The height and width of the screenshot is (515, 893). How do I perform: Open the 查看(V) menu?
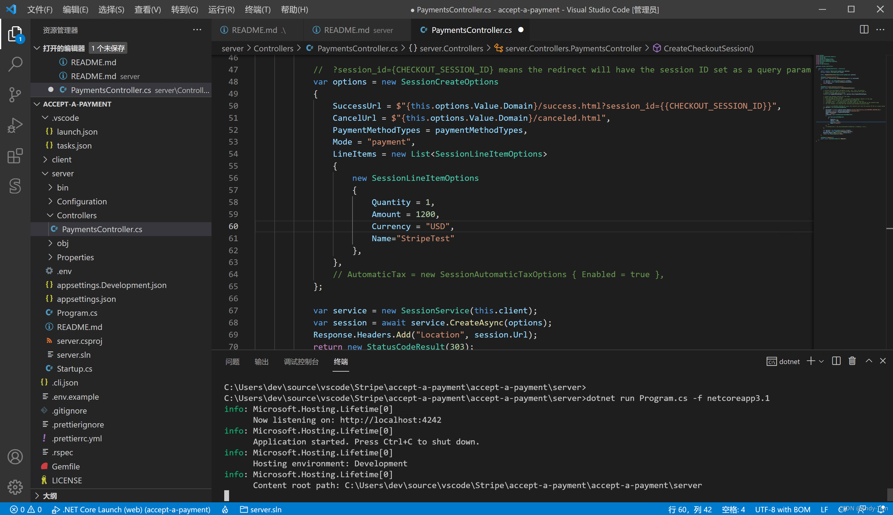click(148, 10)
